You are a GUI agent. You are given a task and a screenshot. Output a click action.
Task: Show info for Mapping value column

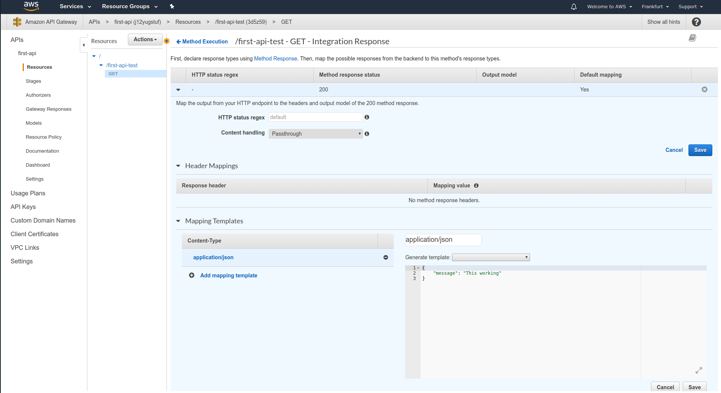click(476, 186)
